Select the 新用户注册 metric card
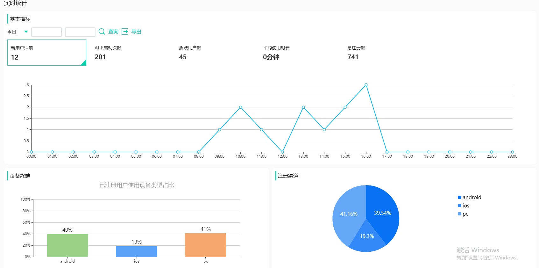Viewport: 539px width, 268px height. [47, 53]
